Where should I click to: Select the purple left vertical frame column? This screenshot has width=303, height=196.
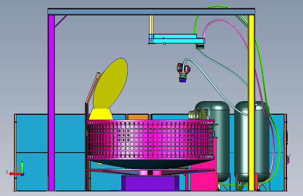tap(51, 103)
